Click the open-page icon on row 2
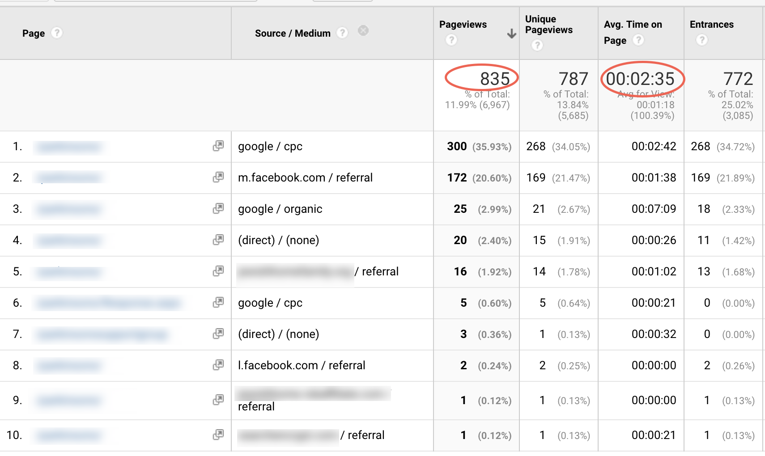Viewport: 765px width, 456px height. (218, 177)
